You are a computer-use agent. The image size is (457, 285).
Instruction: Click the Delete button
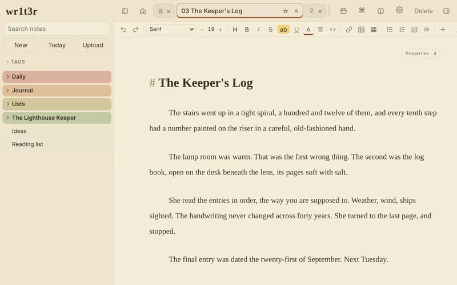point(423,11)
